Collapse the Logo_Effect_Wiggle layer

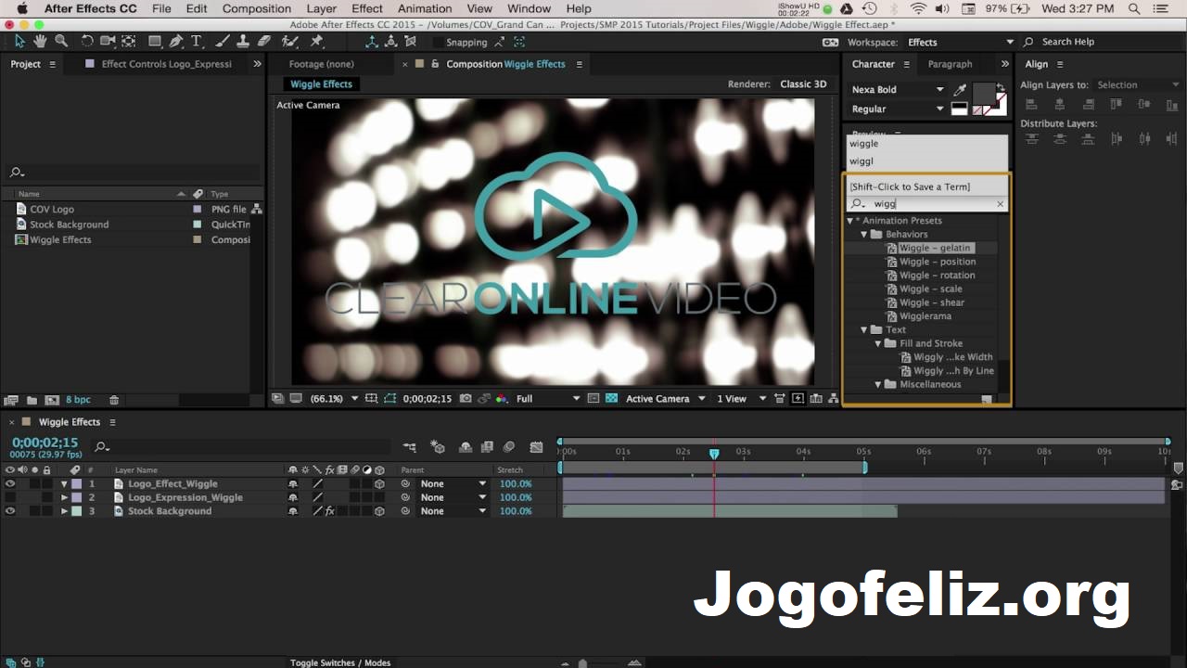pyautogui.click(x=64, y=484)
